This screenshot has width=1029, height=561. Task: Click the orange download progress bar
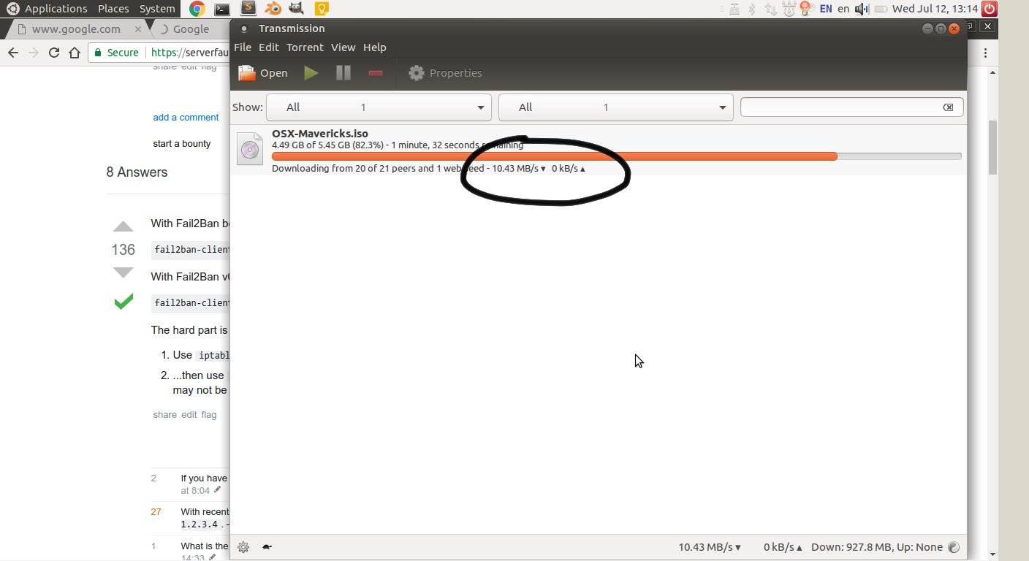point(554,156)
